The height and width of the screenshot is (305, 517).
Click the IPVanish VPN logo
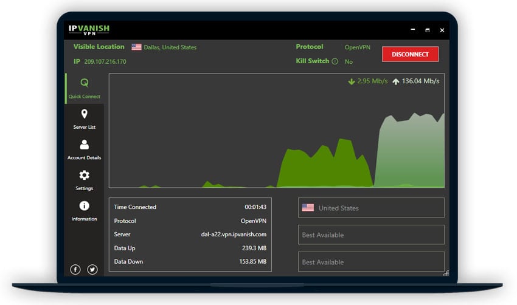click(89, 30)
